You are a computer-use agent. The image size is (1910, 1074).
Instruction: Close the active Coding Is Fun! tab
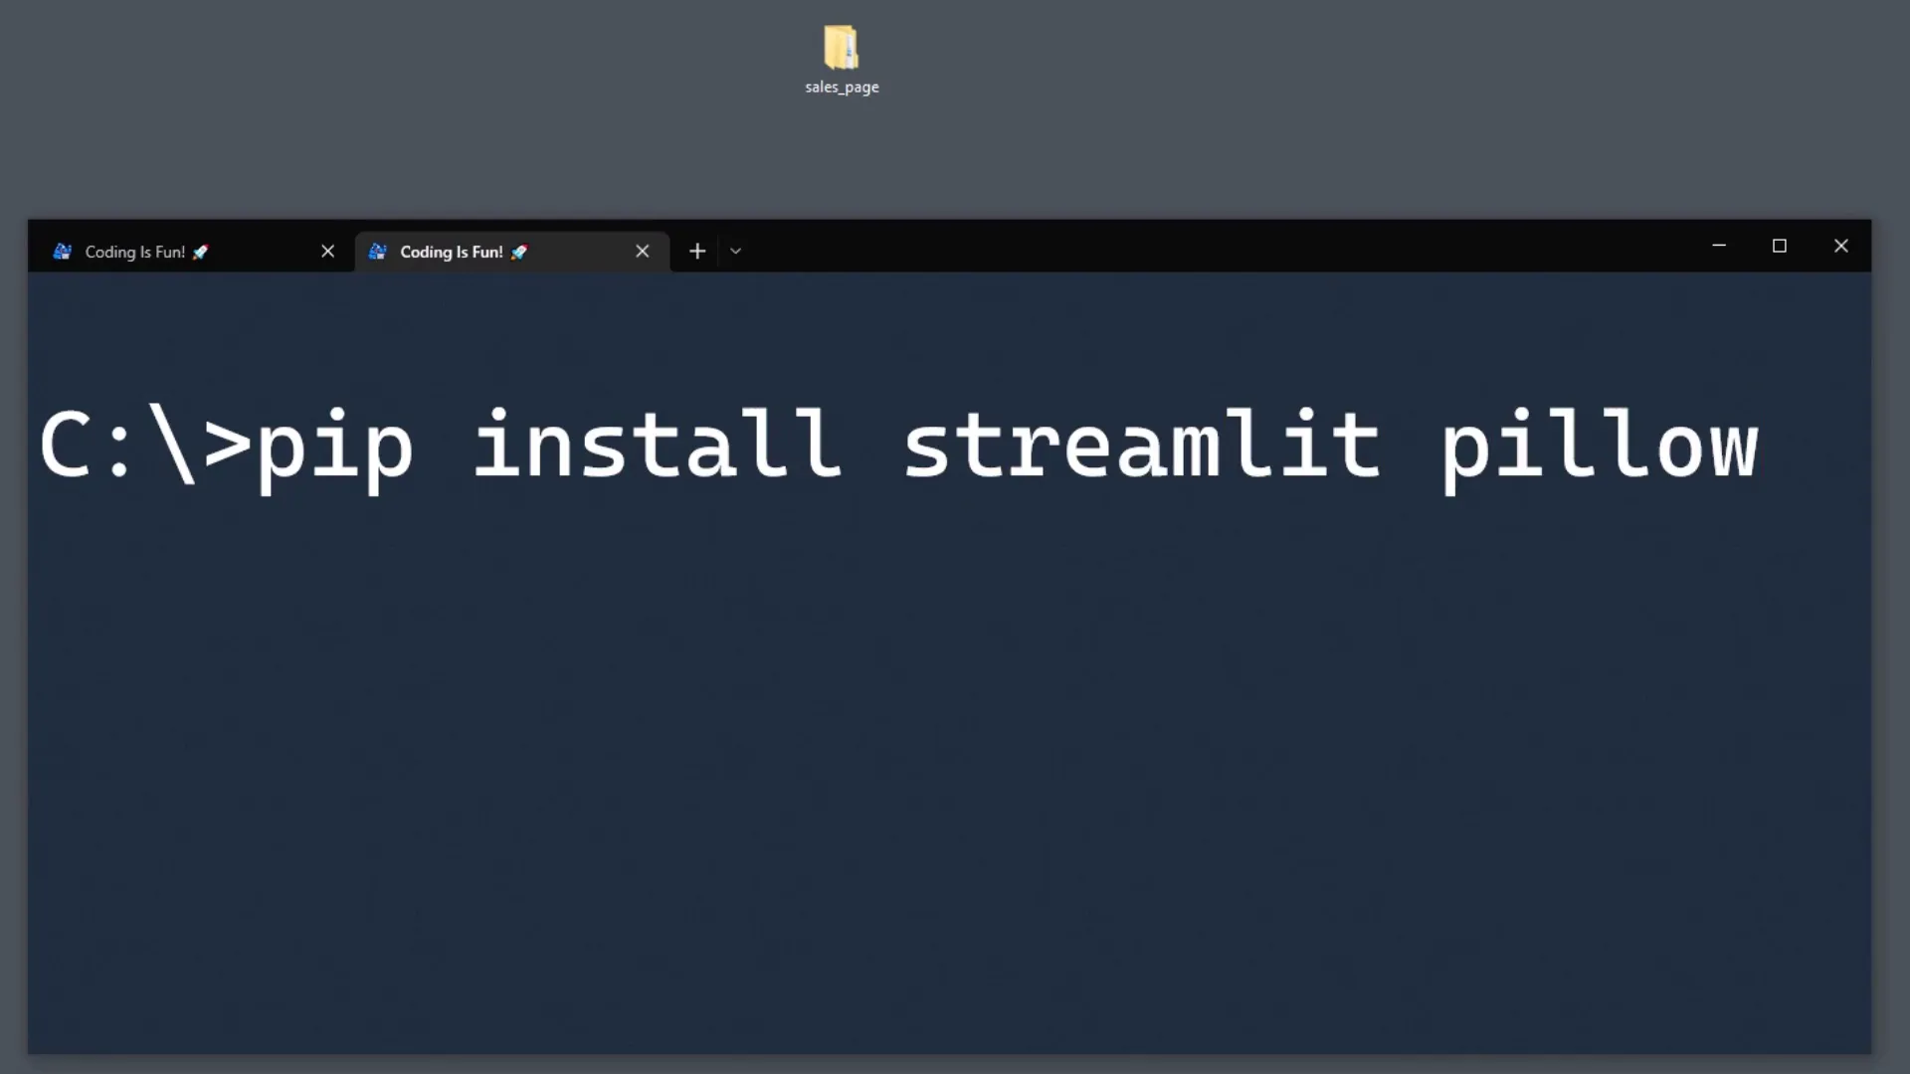[x=642, y=252]
